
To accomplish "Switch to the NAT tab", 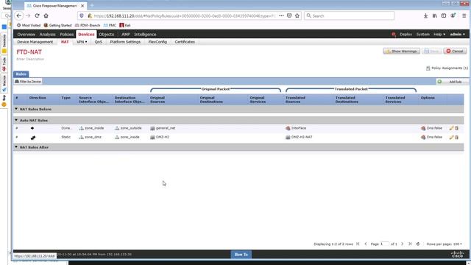I will click(x=65, y=42).
